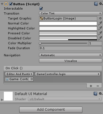Disable the Button script component checkbox
Viewport: 103px width, 114px height.
click(x=11, y=4)
